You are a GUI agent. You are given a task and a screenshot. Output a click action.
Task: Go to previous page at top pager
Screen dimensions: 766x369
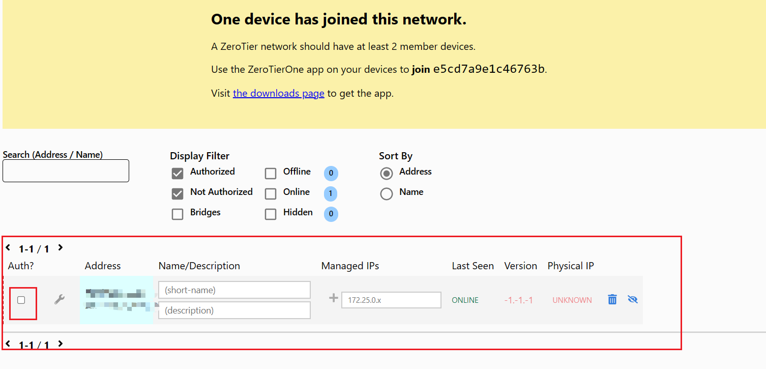8,248
